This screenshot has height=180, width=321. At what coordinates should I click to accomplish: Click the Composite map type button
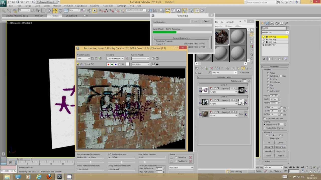(x=245, y=72)
